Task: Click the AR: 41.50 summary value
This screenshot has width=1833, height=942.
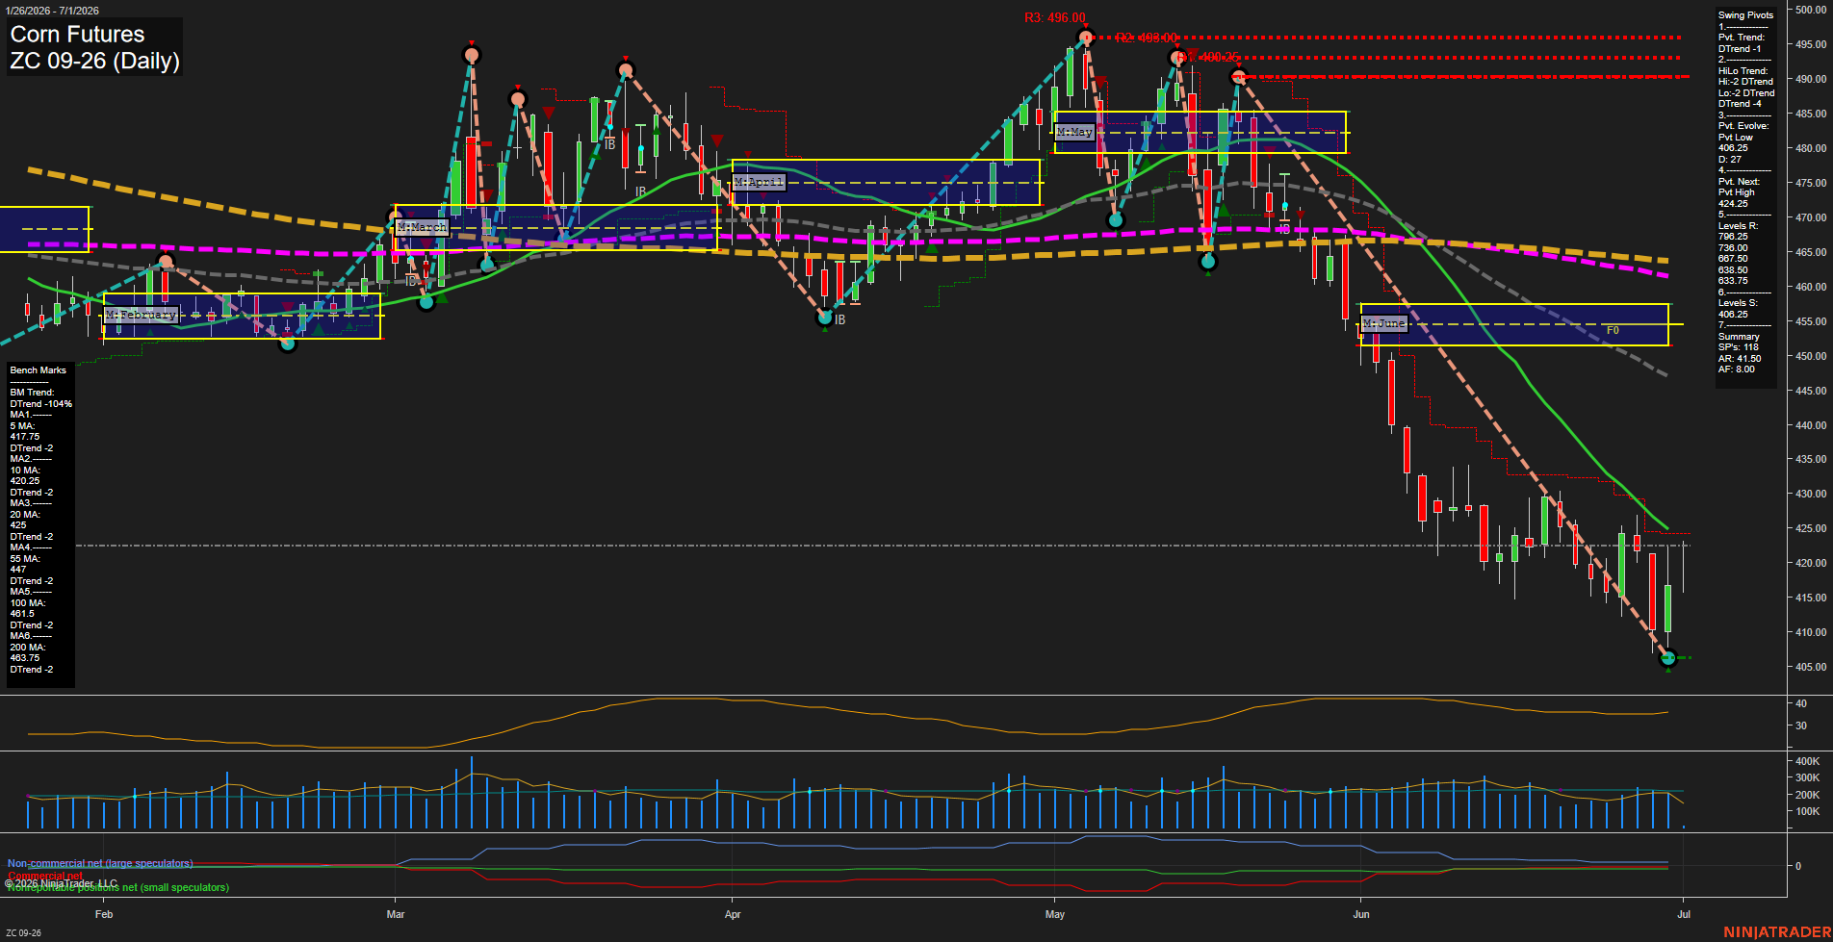Action: click(x=1740, y=358)
